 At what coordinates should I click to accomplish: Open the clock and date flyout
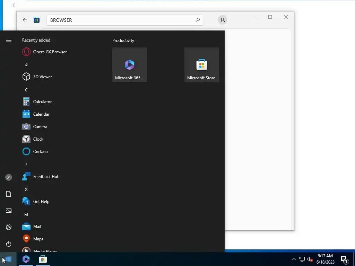pos(325,259)
